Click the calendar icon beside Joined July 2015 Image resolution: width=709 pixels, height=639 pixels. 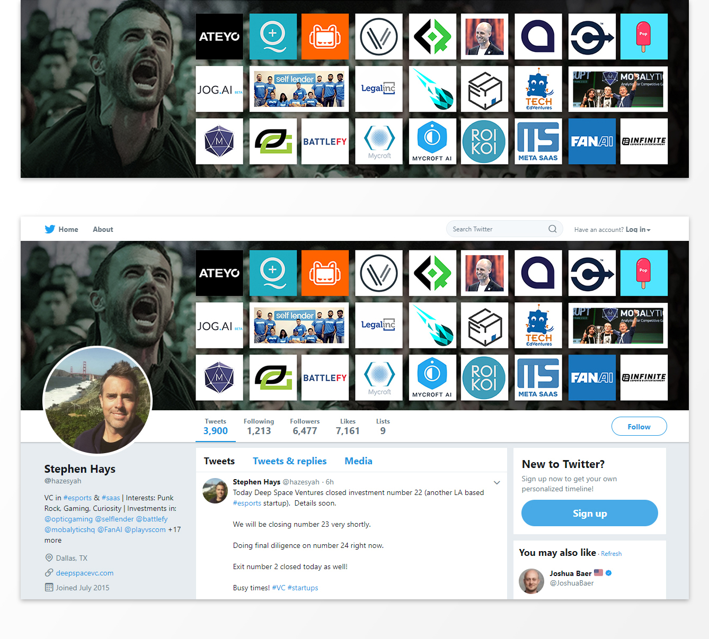pyautogui.click(x=49, y=588)
